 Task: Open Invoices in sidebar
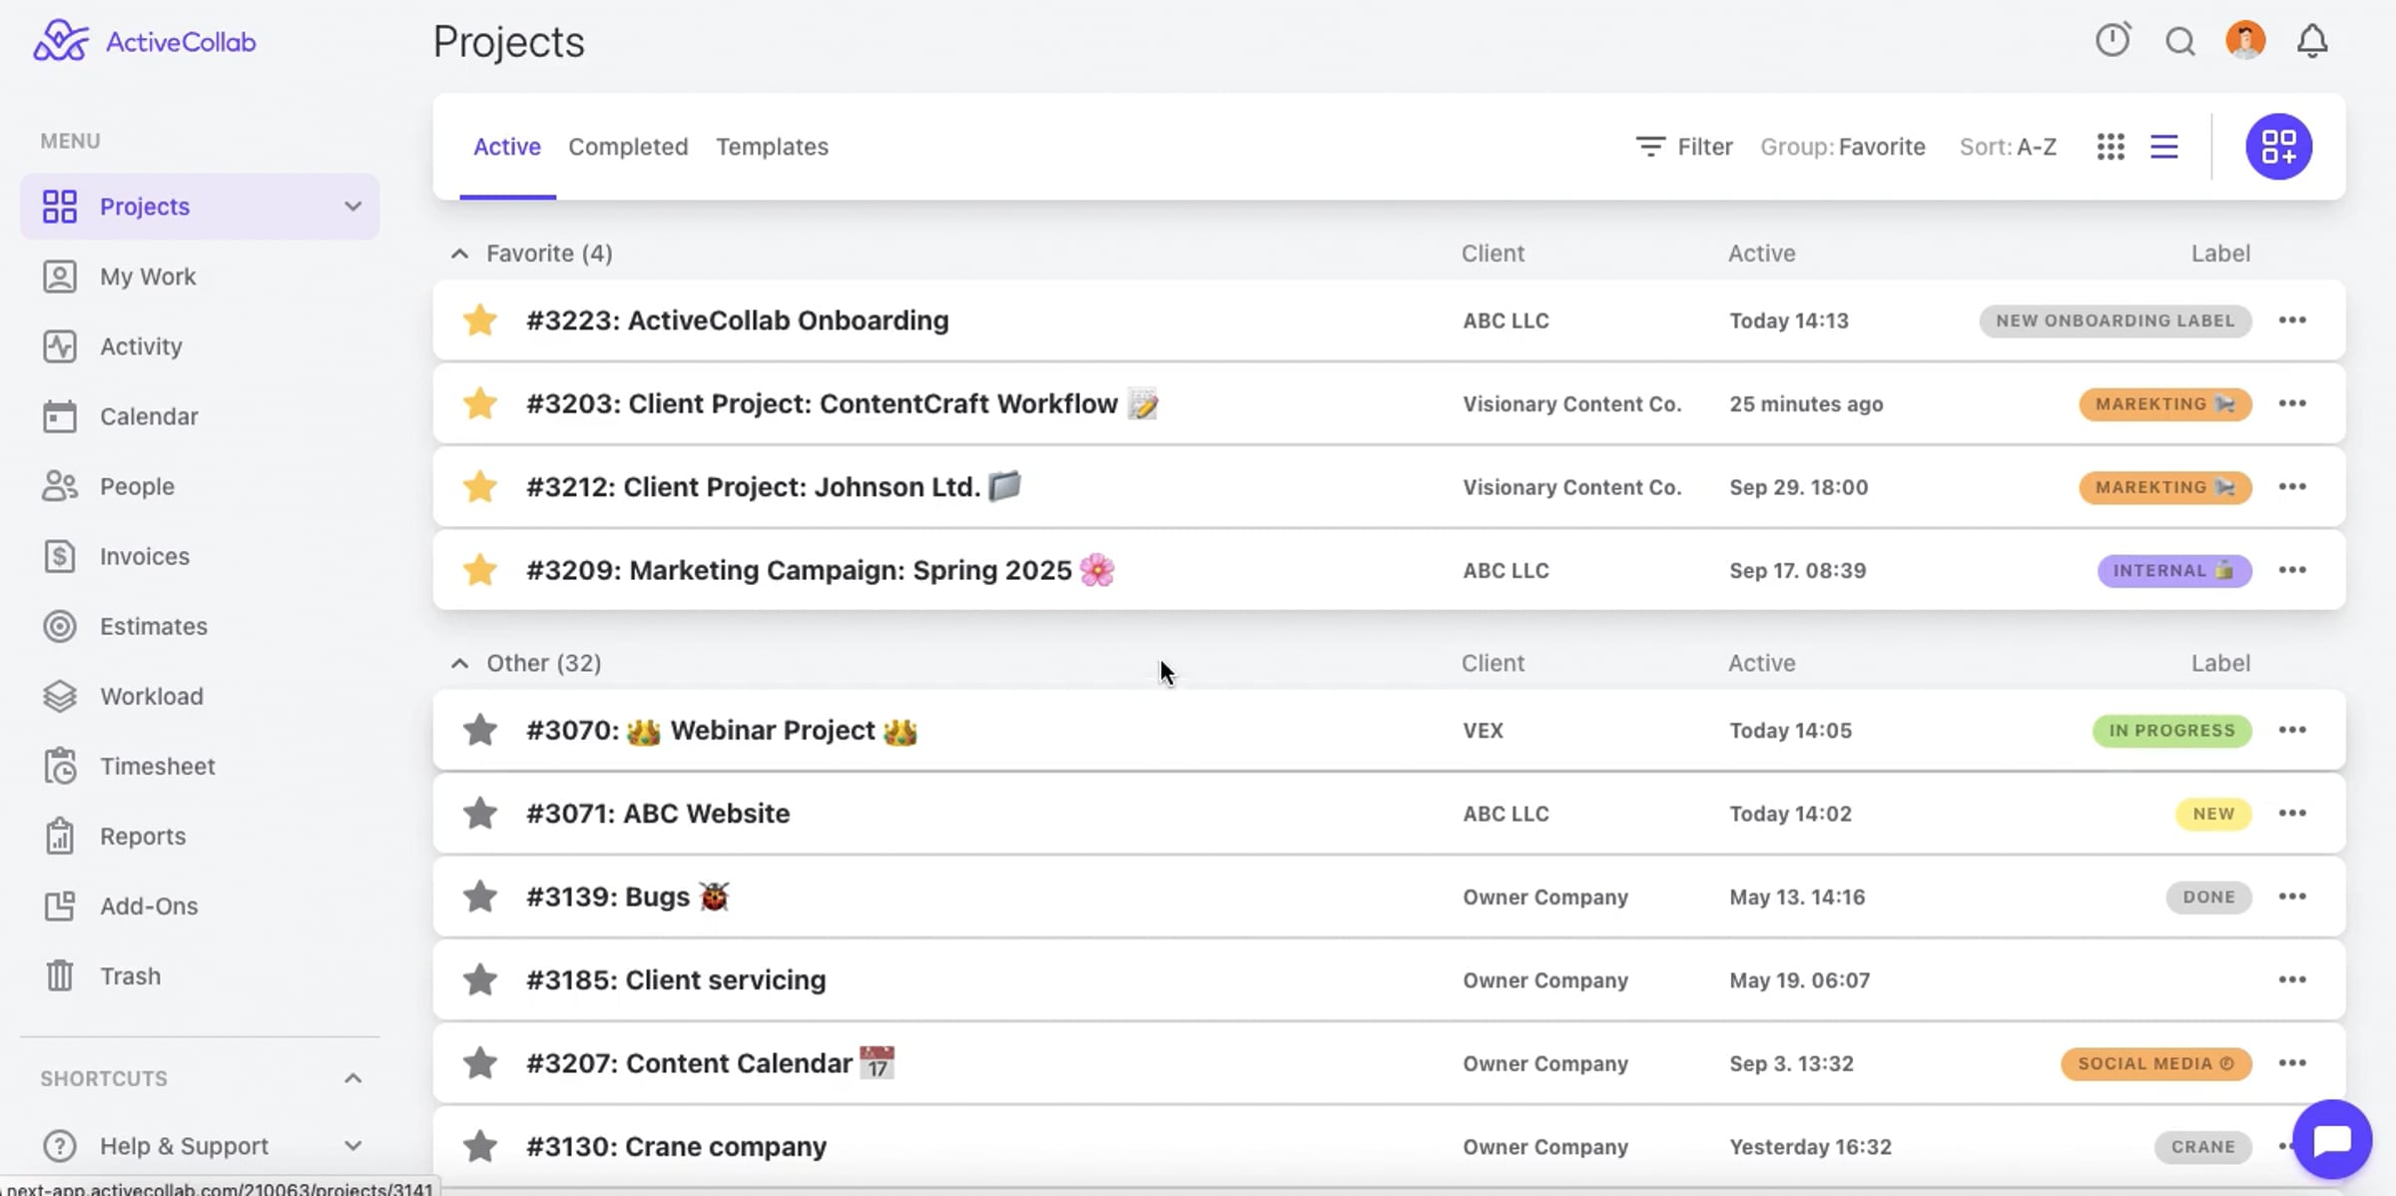[200, 556]
